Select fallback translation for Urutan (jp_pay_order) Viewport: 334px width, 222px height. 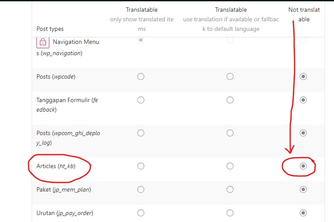pos(230,213)
